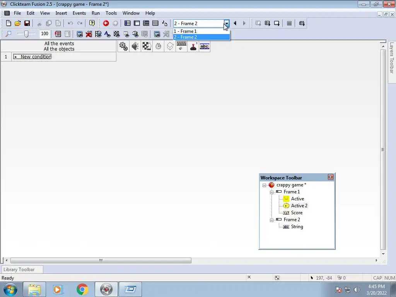Click the grey Stop button icon

[x=289, y=23]
